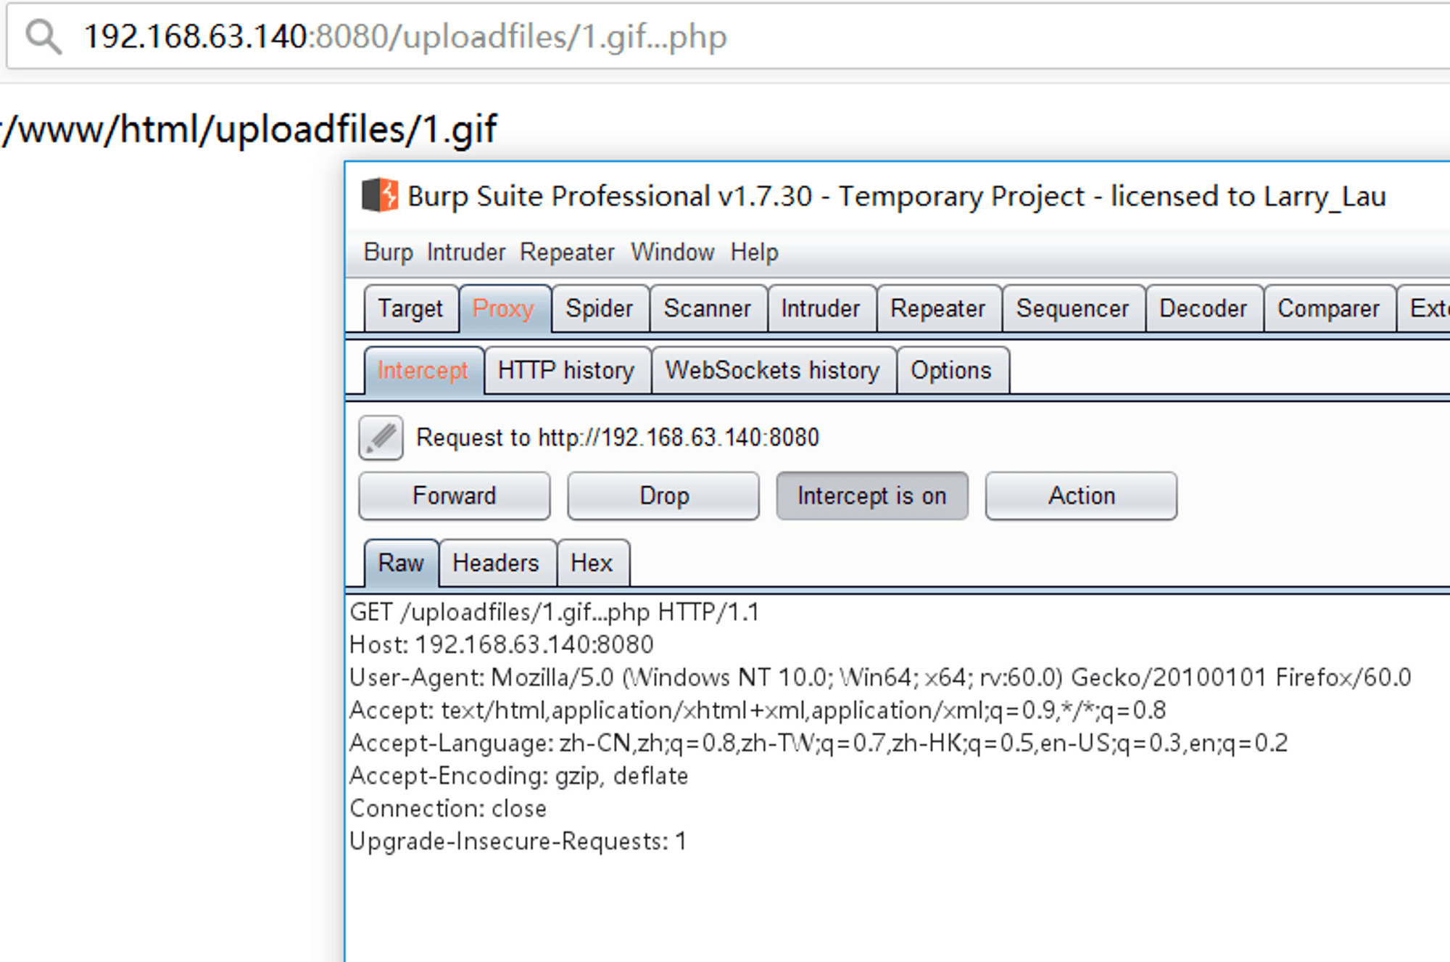Click the Accept: text/html header line
This screenshot has height=962, width=1450.
click(758, 710)
